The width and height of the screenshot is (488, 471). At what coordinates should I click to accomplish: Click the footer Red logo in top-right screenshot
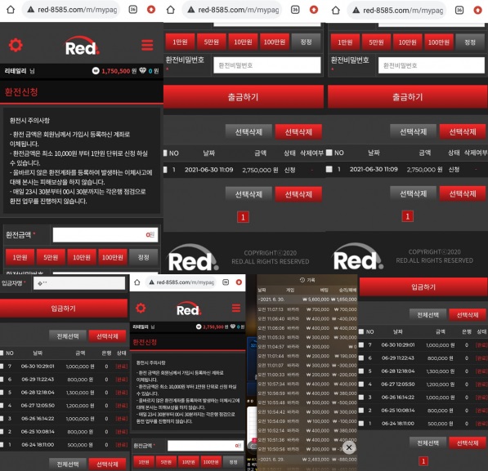point(358,256)
